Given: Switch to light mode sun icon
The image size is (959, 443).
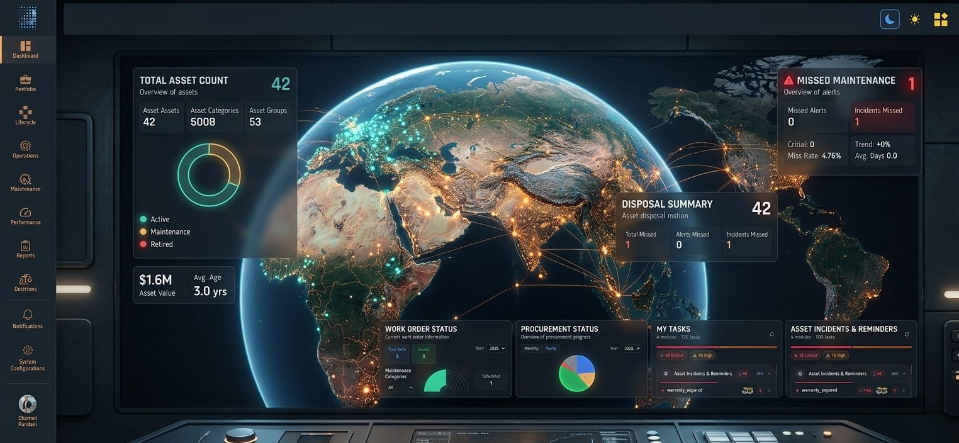Looking at the screenshot, I should [915, 20].
